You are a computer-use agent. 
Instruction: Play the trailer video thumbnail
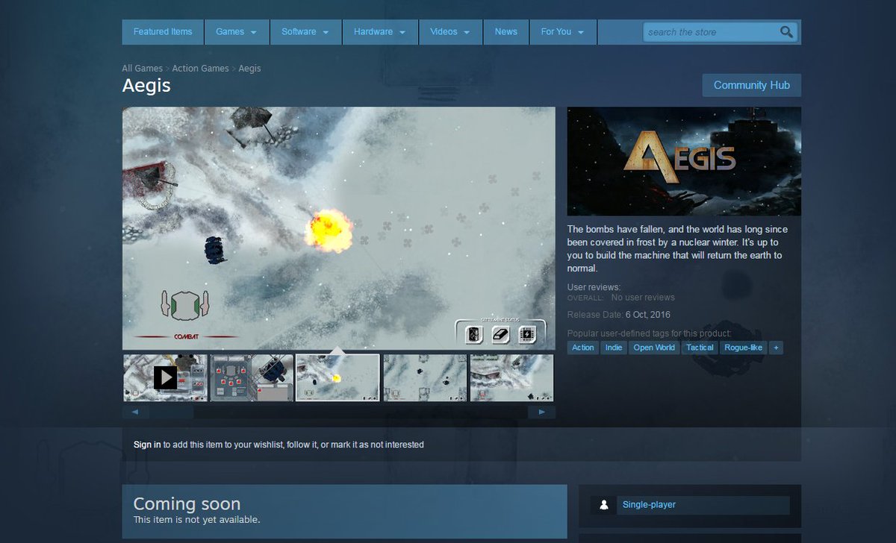click(x=166, y=377)
